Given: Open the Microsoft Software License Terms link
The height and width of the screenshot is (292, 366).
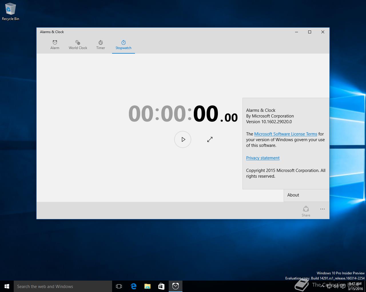Looking at the screenshot, I should [x=286, y=134].
